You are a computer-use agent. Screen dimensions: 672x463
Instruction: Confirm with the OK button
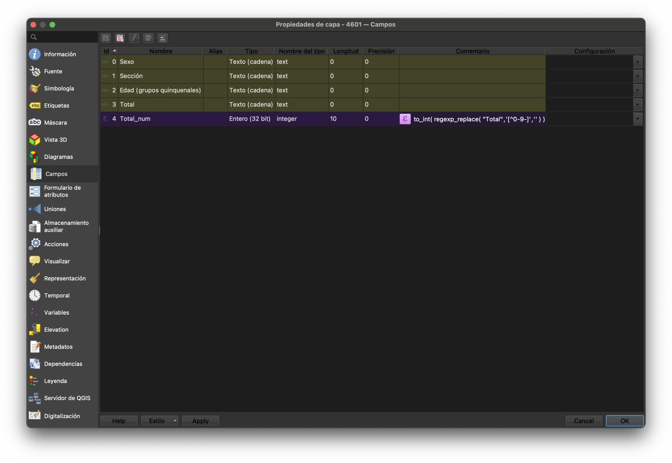pyautogui.click(x=625, y=421)
